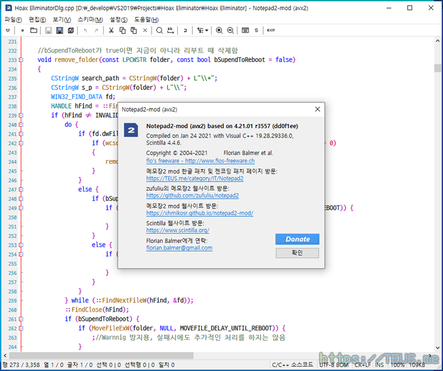Click the Save As floppy icon
The height and width of the screenshot is (371, 443).
click(x=59, y=30)
